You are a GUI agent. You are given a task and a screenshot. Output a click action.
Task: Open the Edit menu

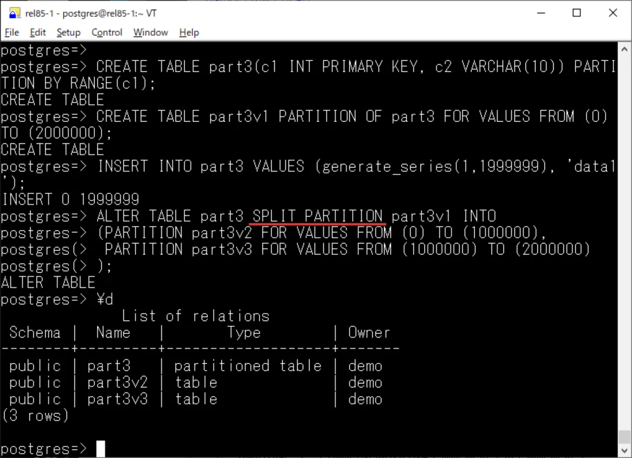coord(37,32)
